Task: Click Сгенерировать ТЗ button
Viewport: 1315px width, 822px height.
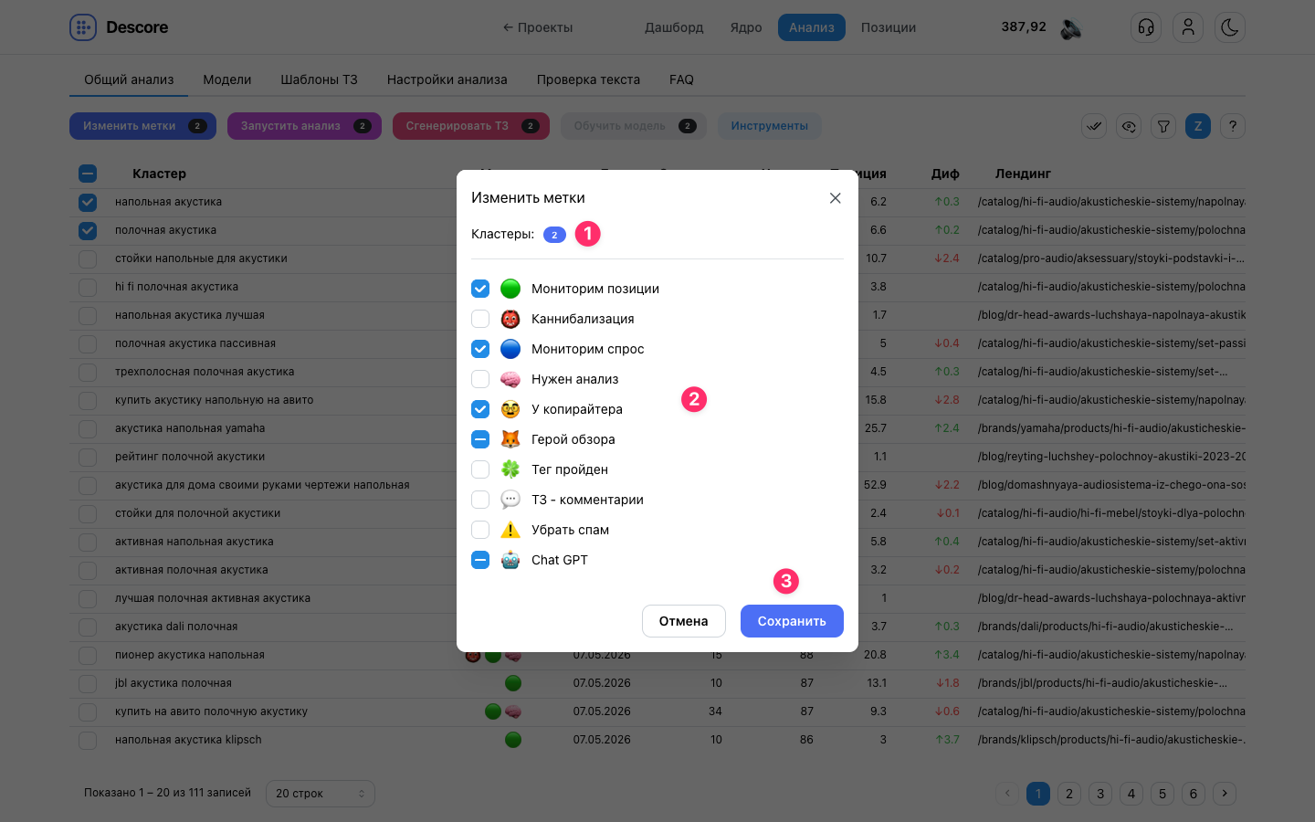Action: pyautogui.click(x=471, y=126)
